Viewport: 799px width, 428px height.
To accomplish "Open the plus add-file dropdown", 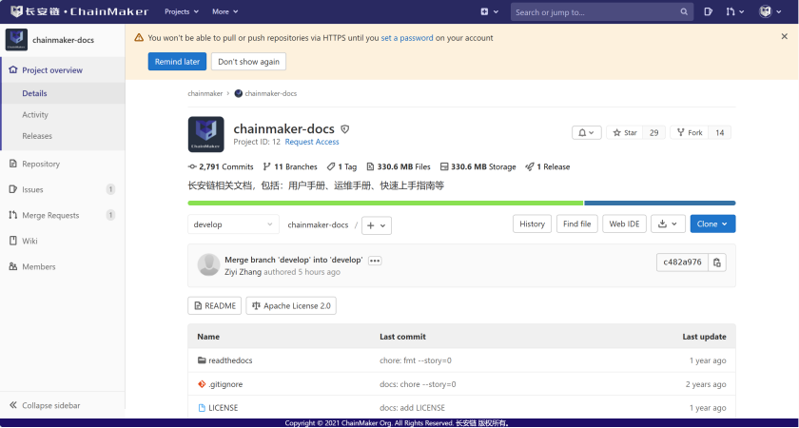I will pos(377,225).
